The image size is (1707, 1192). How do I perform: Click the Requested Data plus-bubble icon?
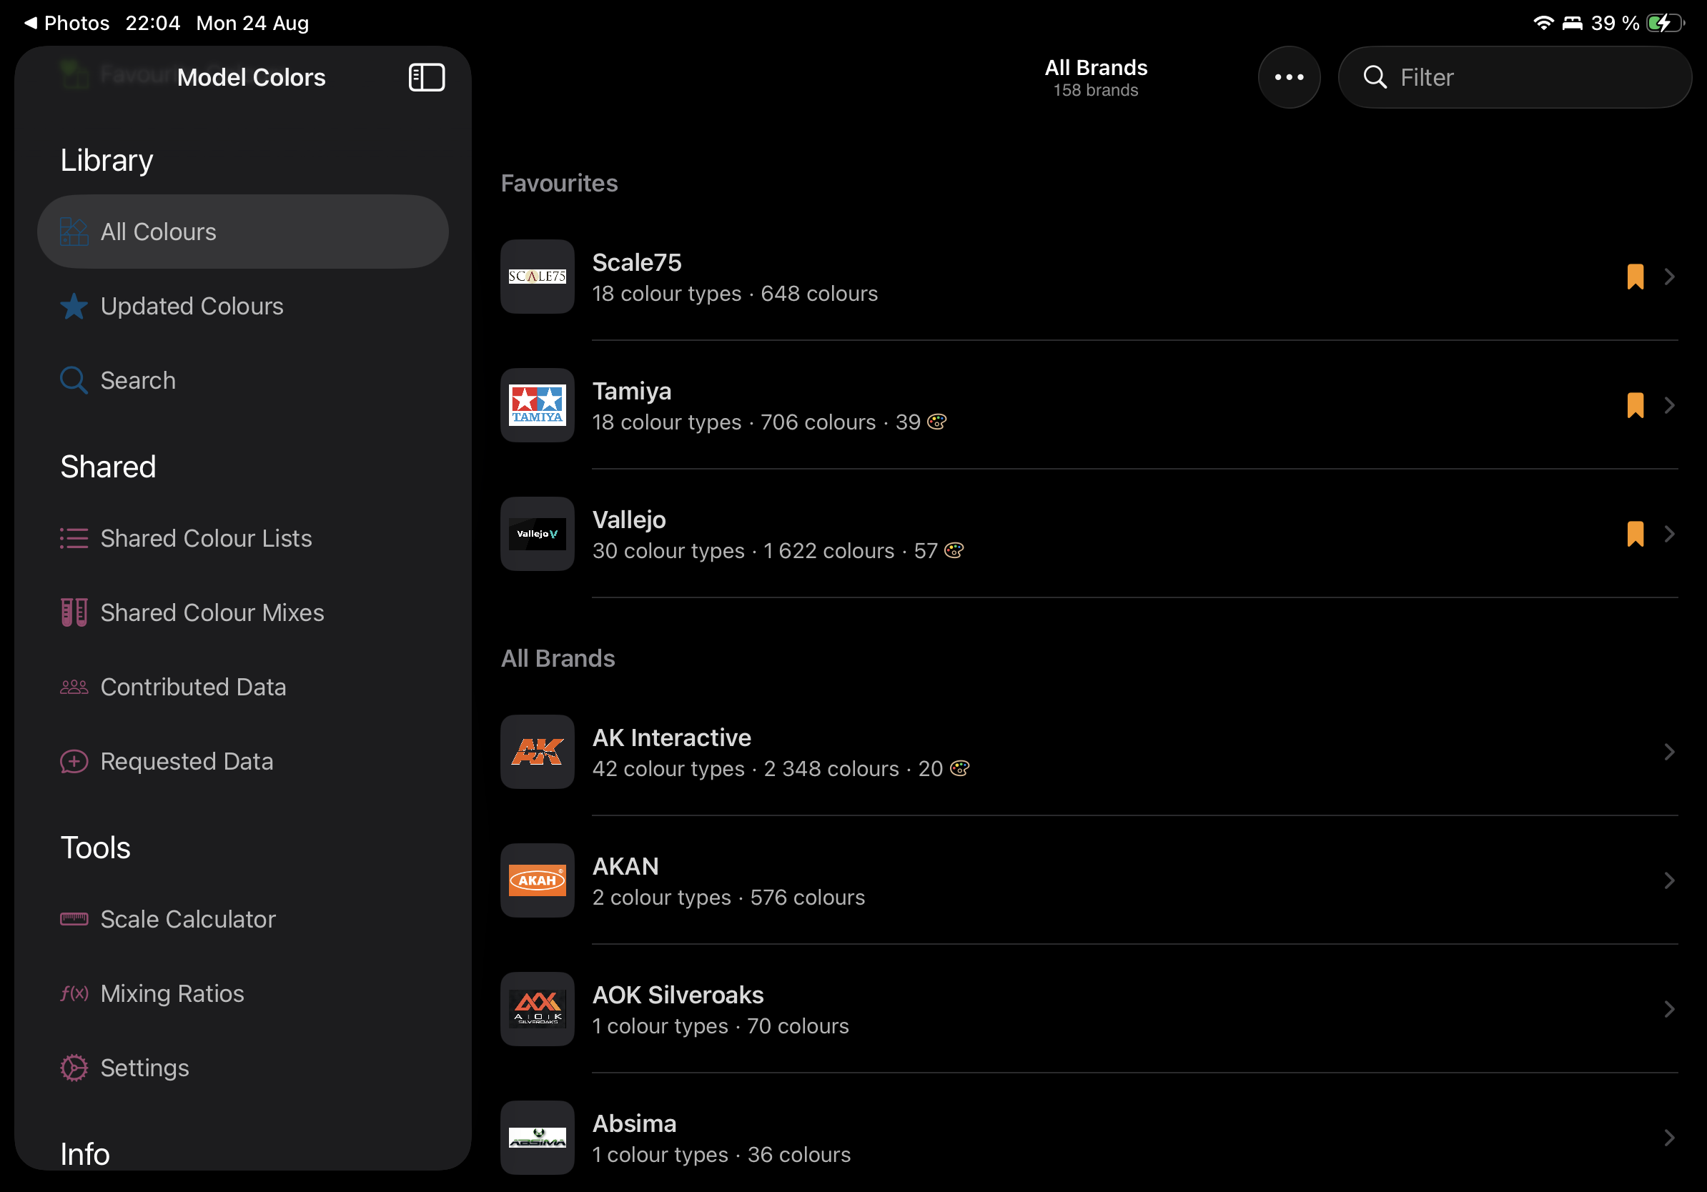[x=74, y=761]
